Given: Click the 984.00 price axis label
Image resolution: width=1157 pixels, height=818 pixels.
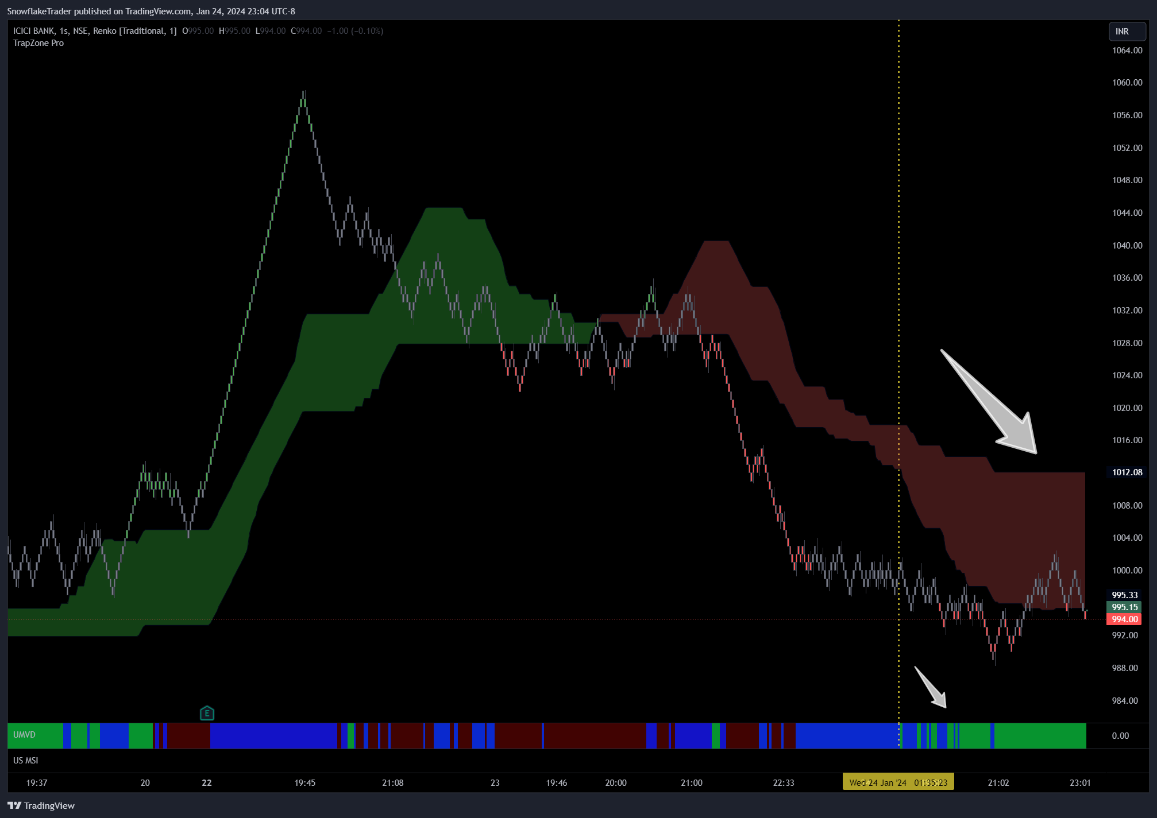Looking at the screenshot, I should click(x=1125, y=701).
